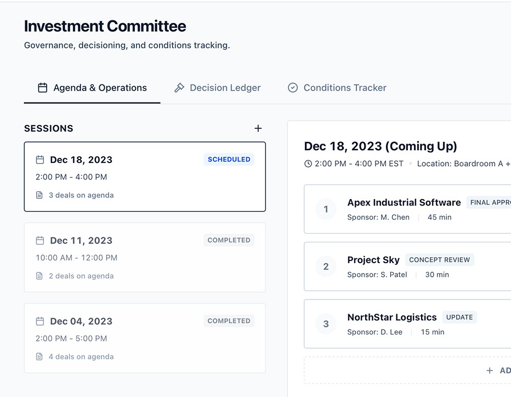This screenshot has width=511, height=397.
Task: Click the plus icon to add session
Action: 258,128
